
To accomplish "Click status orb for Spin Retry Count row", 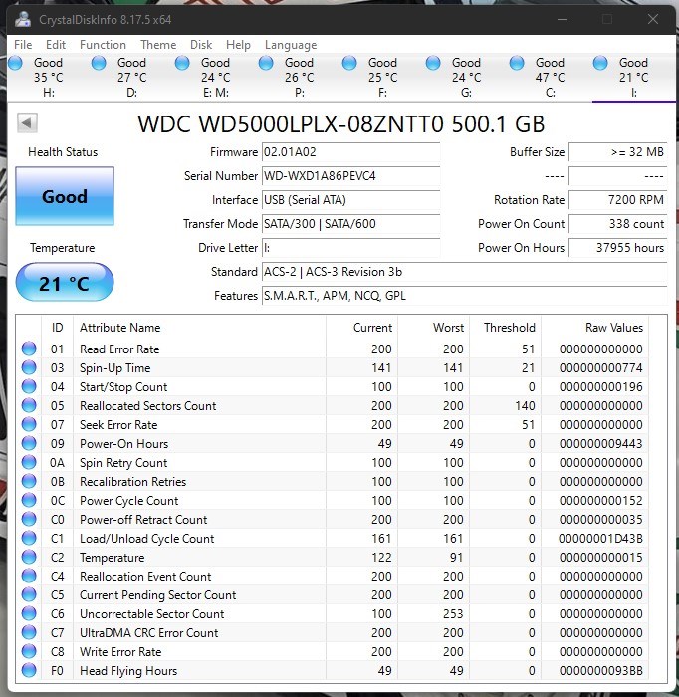I will [29, 462].
